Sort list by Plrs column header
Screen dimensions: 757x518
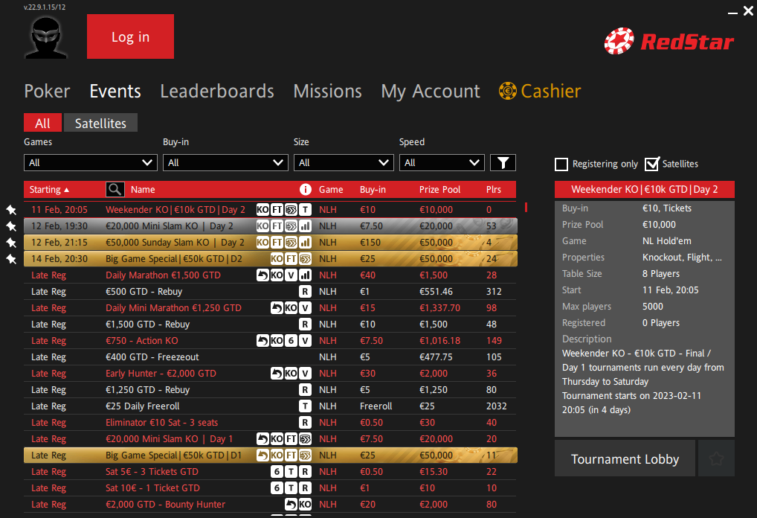click(x=494, y=190)
